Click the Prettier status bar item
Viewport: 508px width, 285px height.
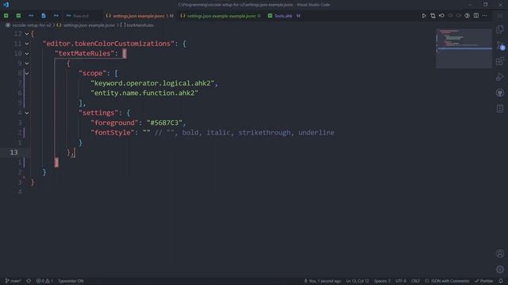pos(483,281)
